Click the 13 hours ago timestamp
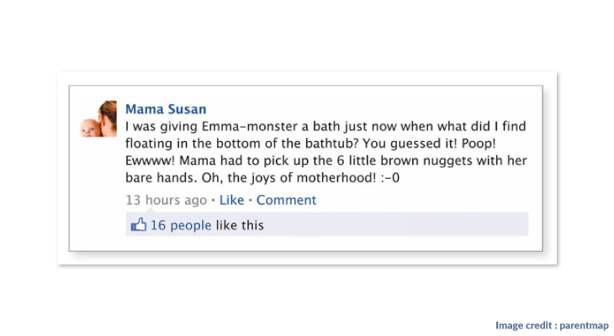Viewport: 614px width, 336px height. point(166,200)
